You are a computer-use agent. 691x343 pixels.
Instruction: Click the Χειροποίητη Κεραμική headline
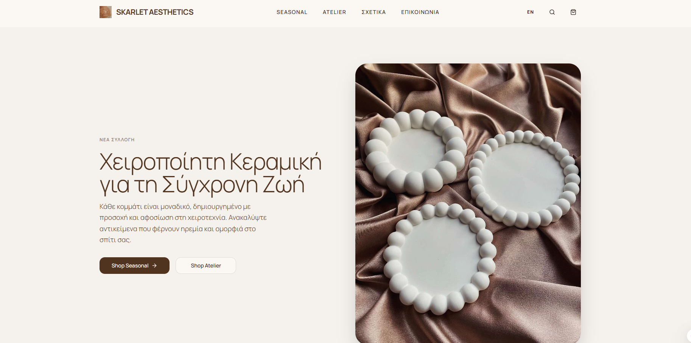pyautogui.click(x=210, y=173)
